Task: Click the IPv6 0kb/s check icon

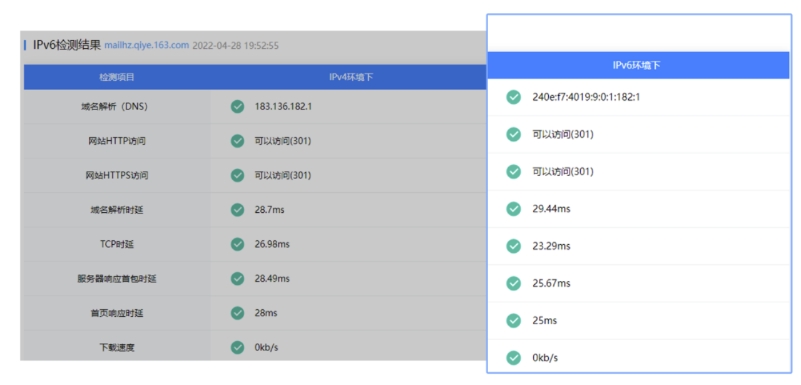Action: (x=513, y=357)
